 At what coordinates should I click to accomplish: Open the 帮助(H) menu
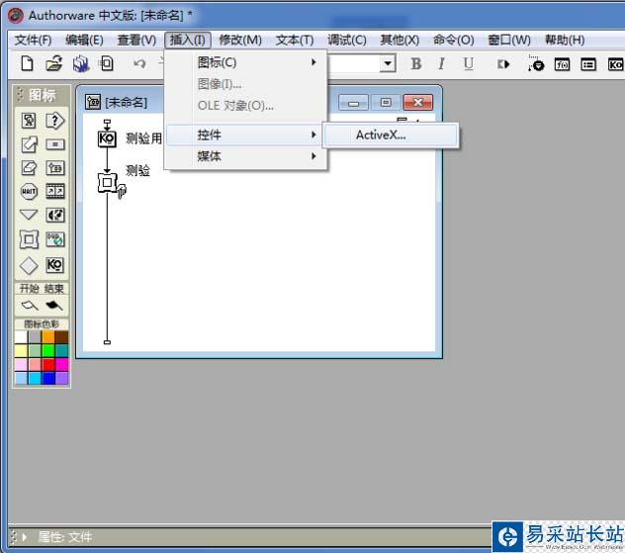click(565, 41)
